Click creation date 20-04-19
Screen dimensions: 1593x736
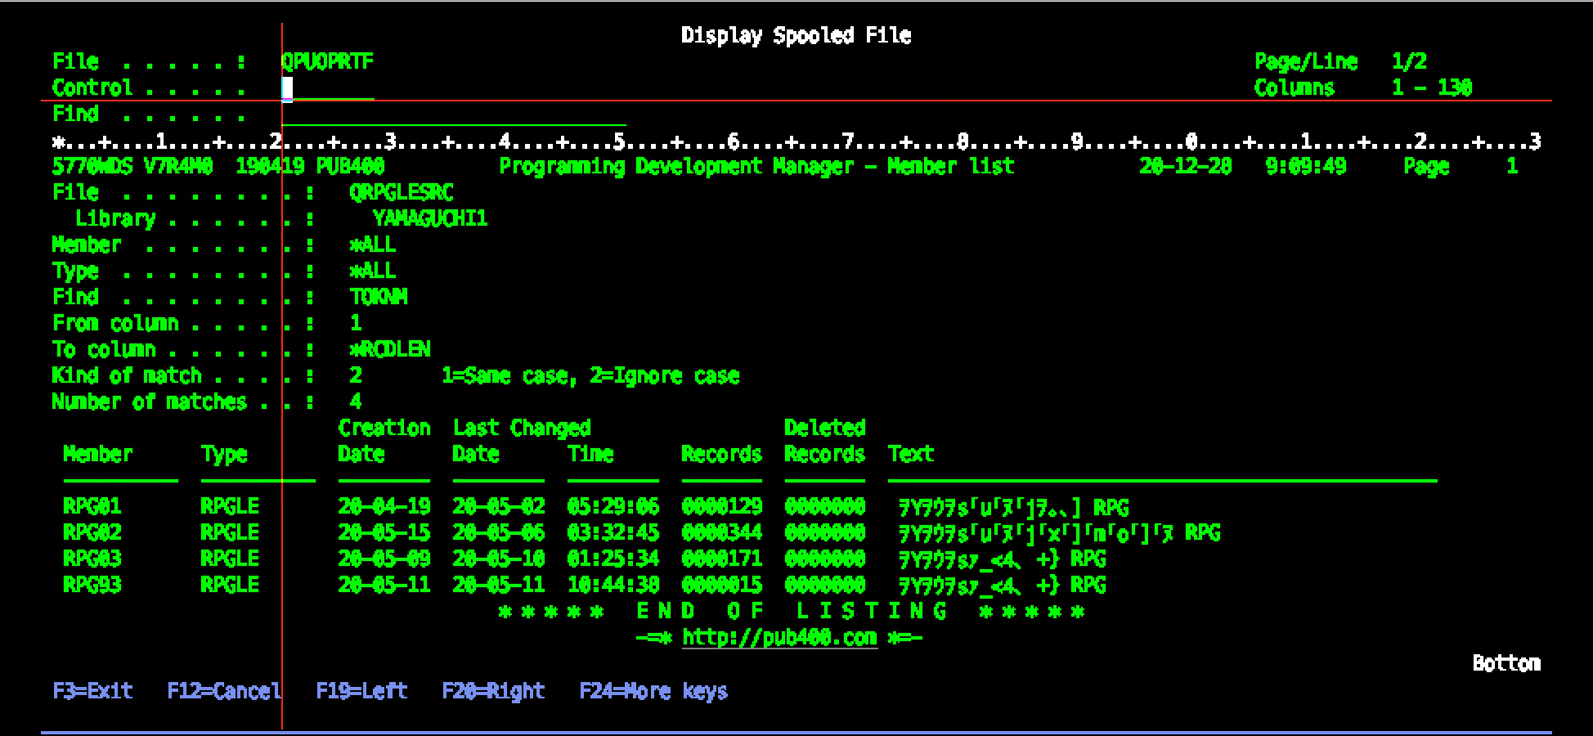click(384, 506)
